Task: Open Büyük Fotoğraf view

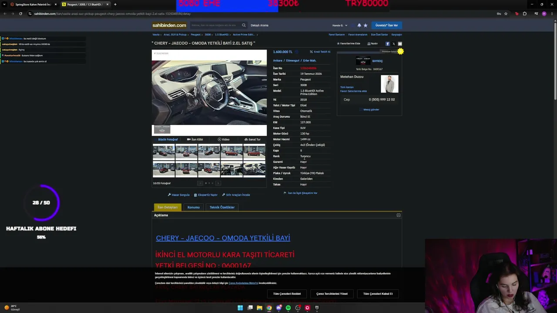Action: [168, 140]
